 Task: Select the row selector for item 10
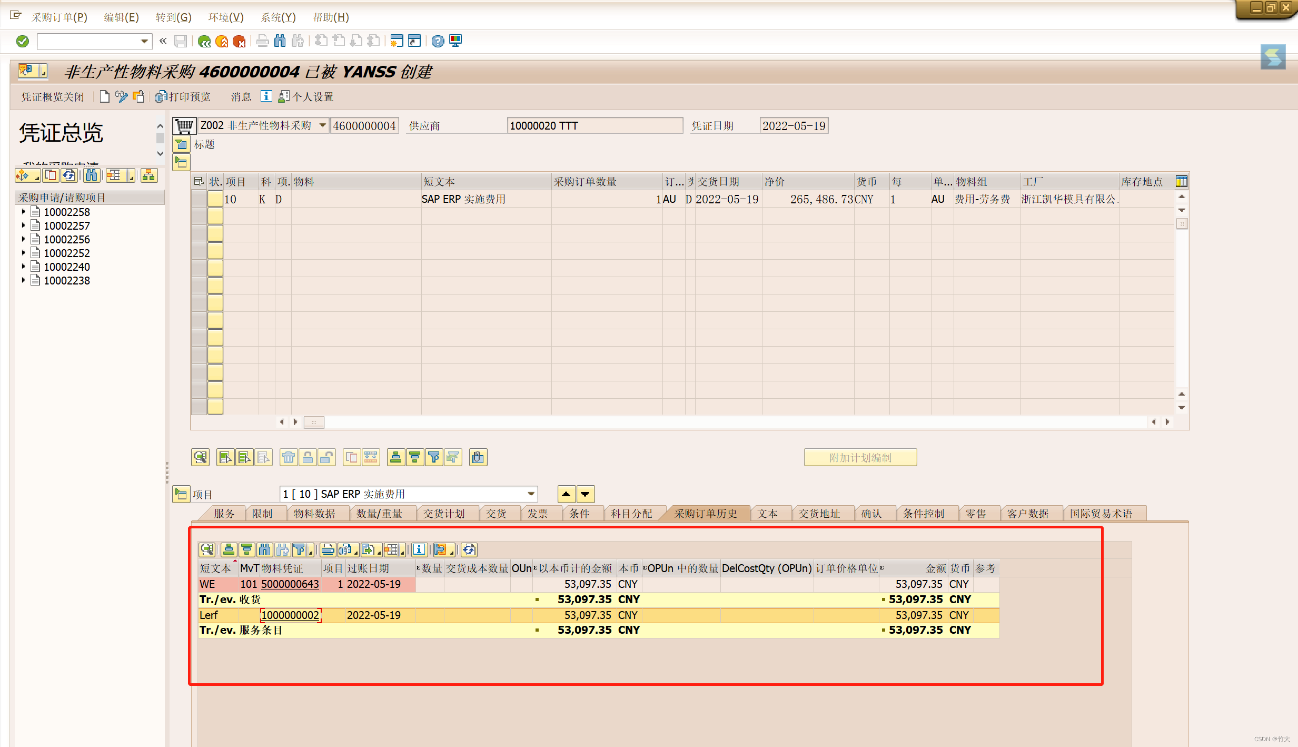tap(199, 199)
